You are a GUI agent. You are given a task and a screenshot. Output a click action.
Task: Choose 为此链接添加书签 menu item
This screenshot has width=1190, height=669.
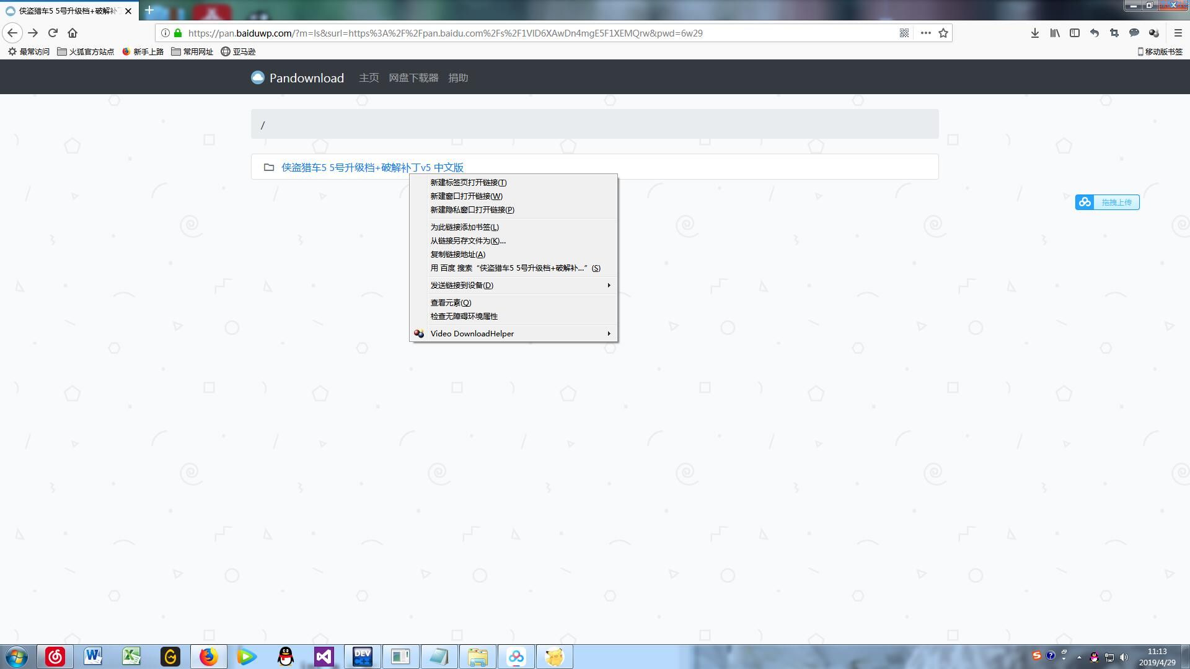point(513,227)
